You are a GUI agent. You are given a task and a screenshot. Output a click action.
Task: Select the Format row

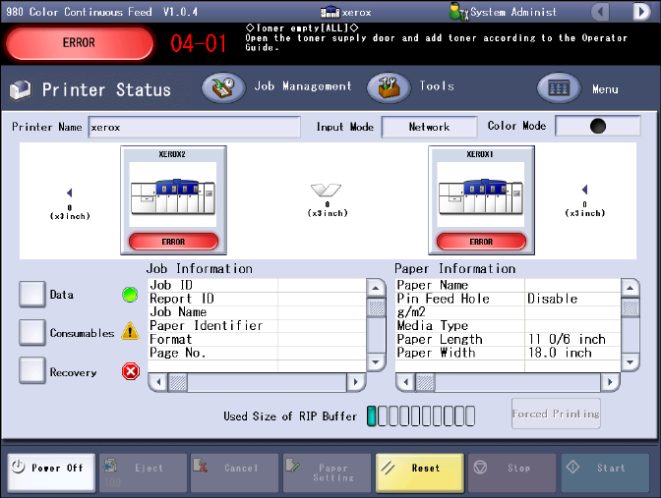[257, 339]
